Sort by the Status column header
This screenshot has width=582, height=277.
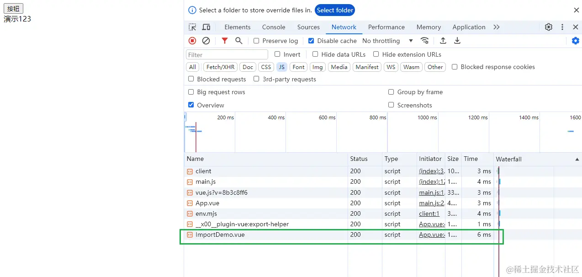[x=365, y=159]
